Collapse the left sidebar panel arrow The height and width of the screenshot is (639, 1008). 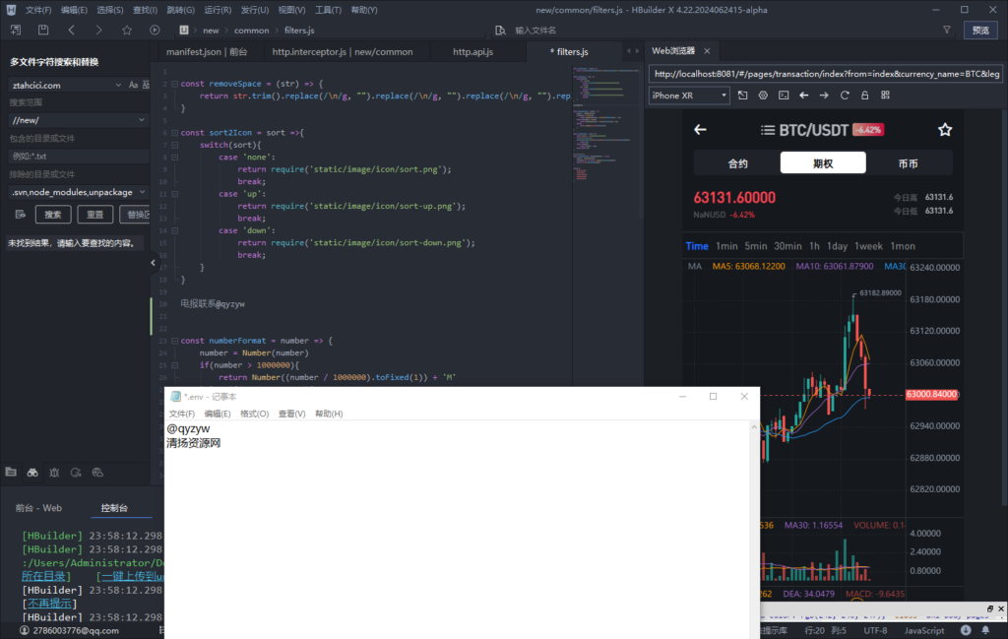pos(153,262)
